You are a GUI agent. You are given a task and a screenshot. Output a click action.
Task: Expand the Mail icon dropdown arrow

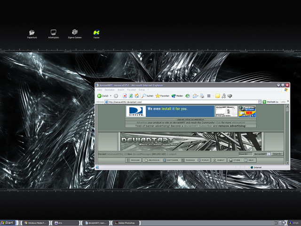[x=198, y=96]
